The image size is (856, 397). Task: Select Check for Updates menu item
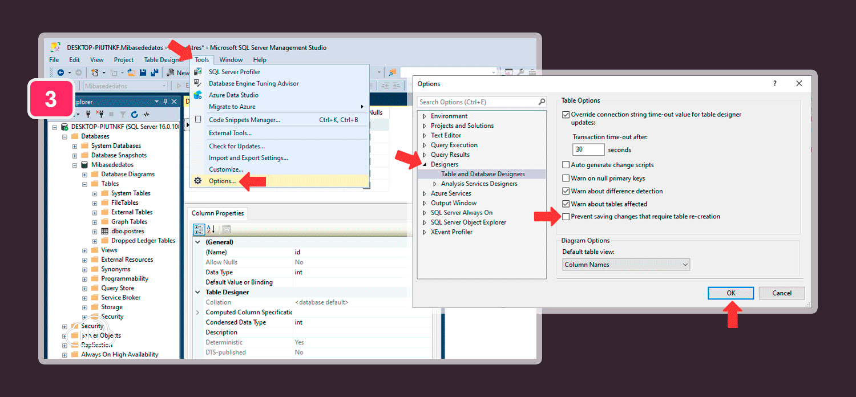point(280,147)
